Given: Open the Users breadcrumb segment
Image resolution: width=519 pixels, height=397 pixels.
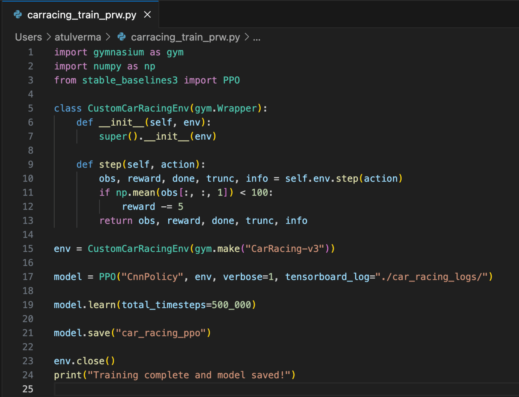Looking at the screenshot, I should [x=29, y=37].
